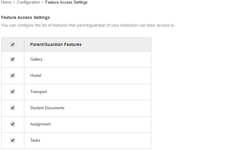This screenshot has width=245, height=163.
Task: Toggle the select-all checkbox in table header
Action: 13,44
